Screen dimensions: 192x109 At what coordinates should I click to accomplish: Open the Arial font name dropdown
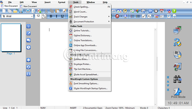pos(32,16)
